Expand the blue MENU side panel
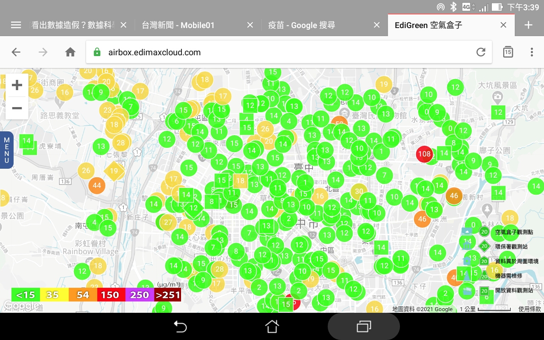This screenshot has width=544, height=340. (6, 150)
